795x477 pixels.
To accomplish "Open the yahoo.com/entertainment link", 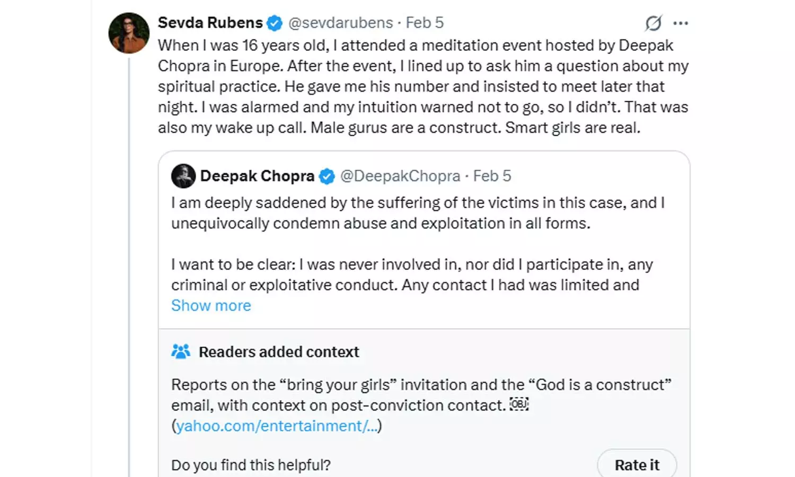I will click(276, 426).
